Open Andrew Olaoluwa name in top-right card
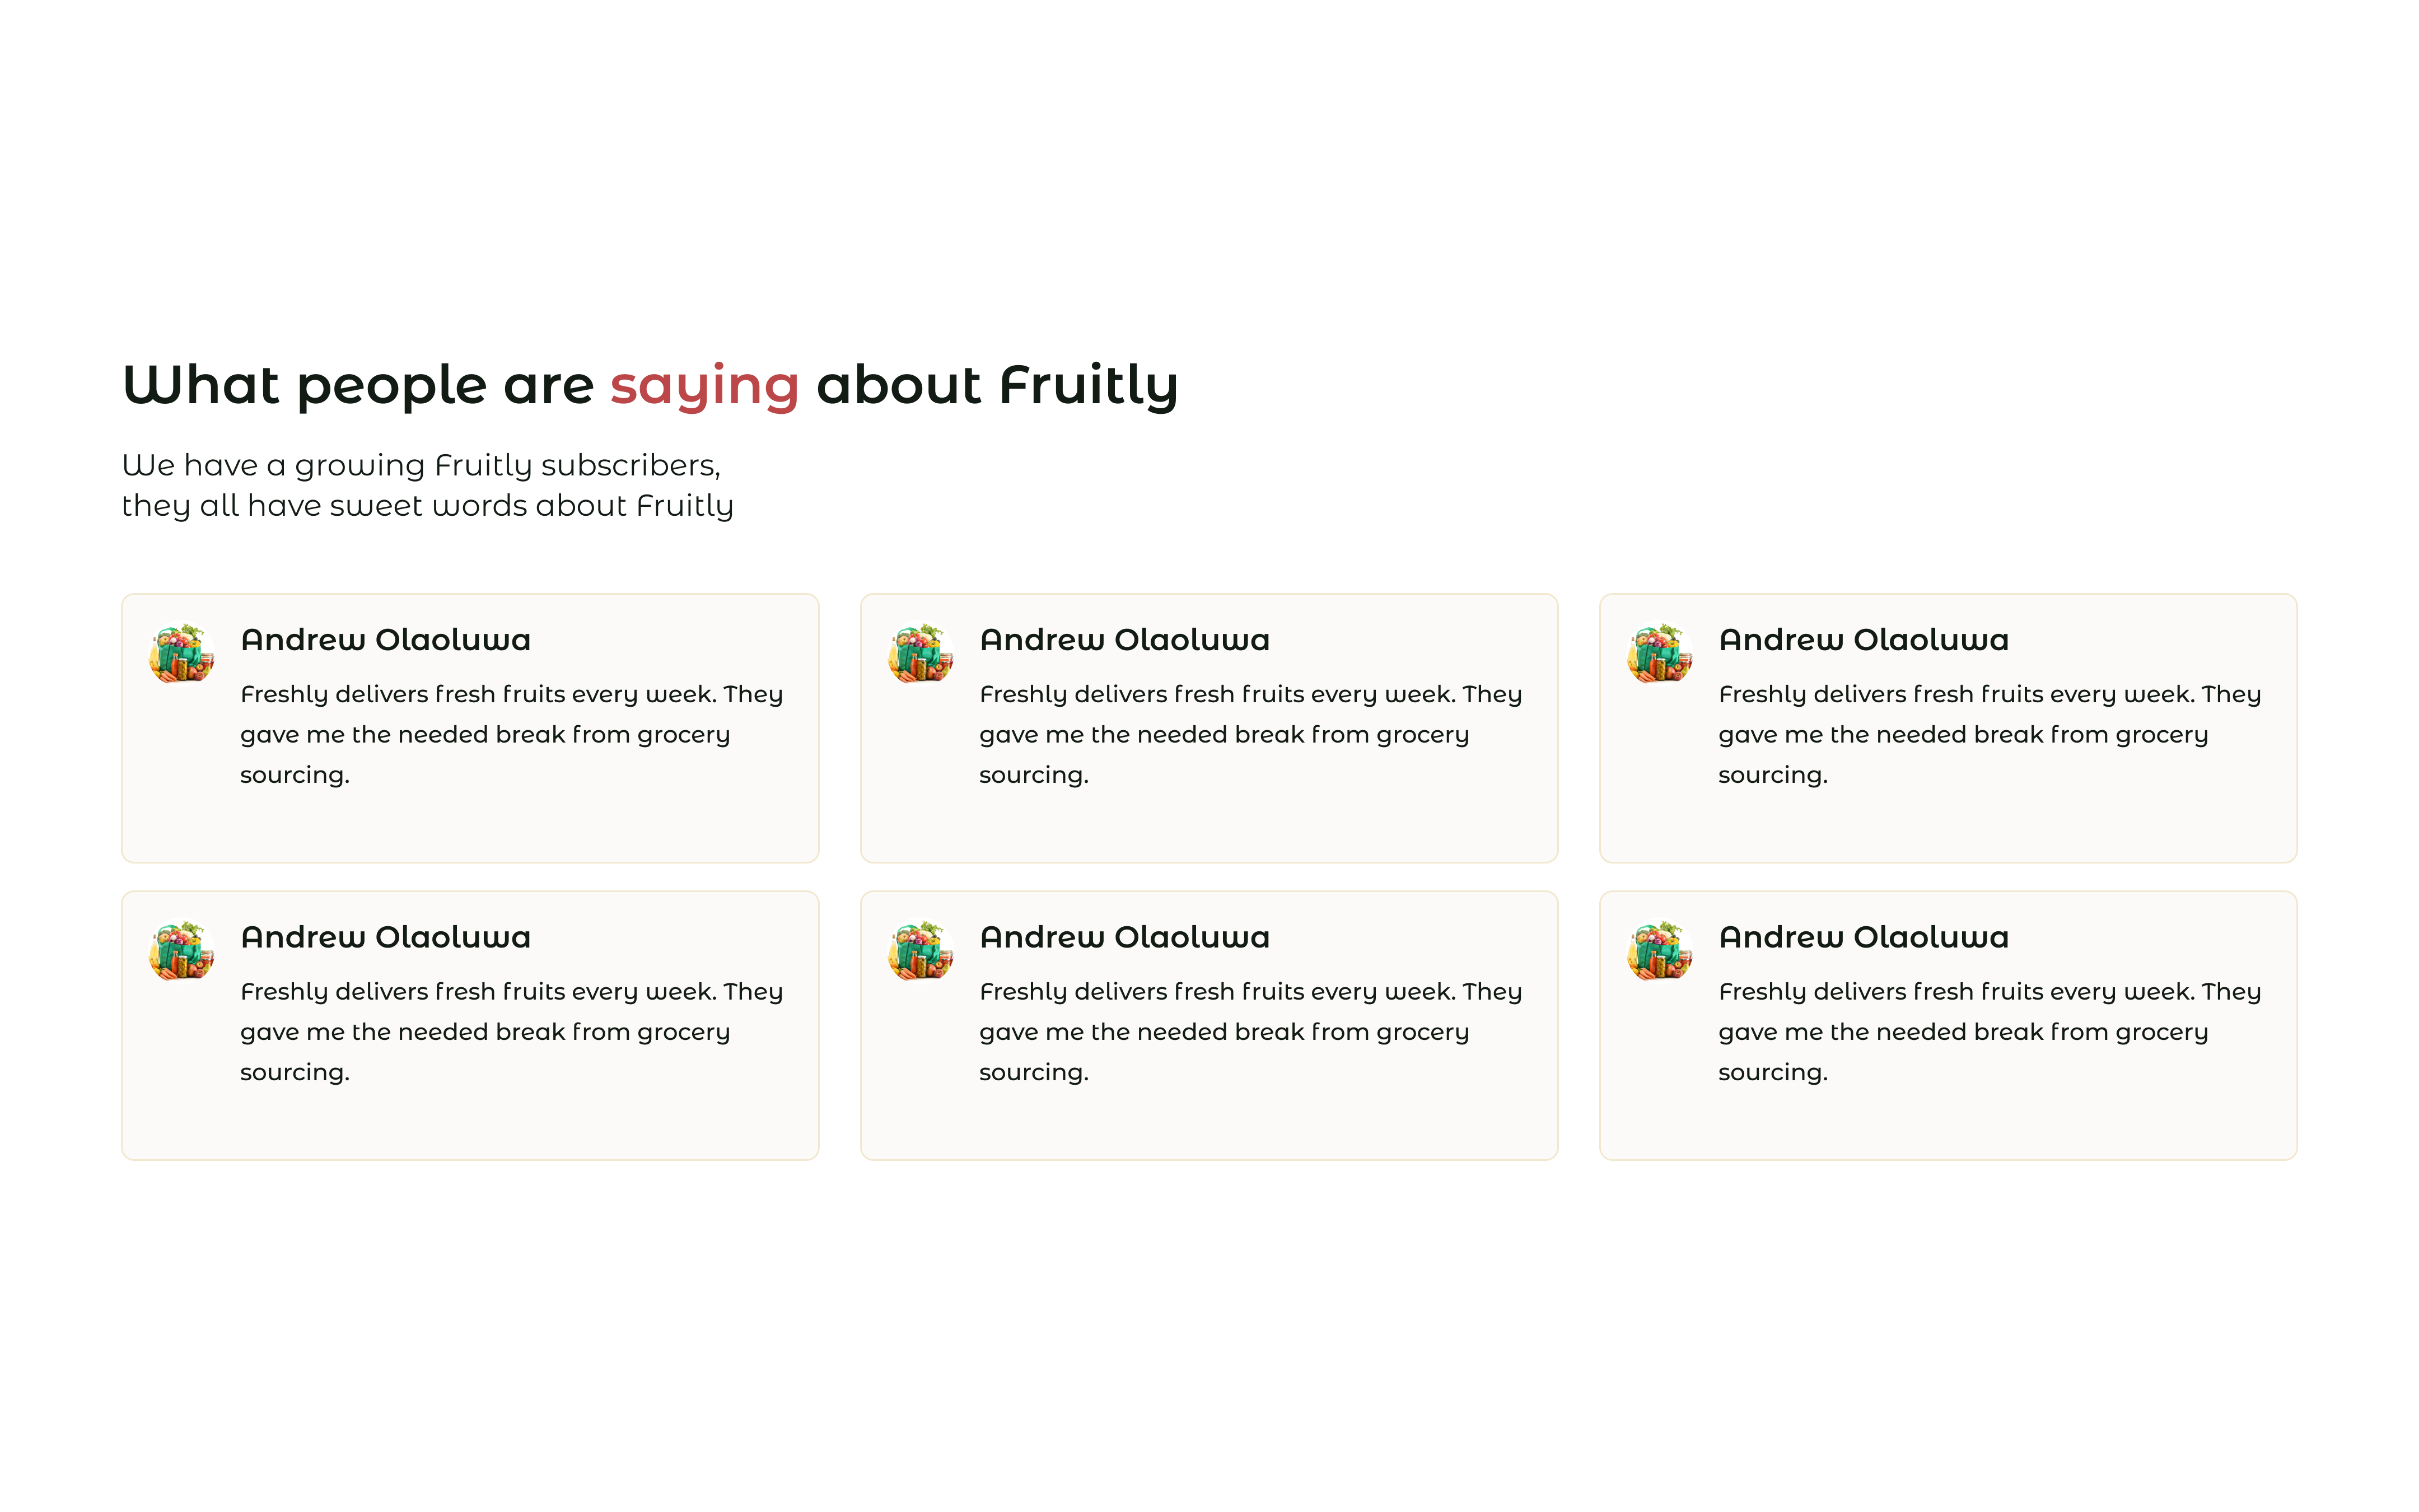This screenshot has height=1512, width=2419. tap(1863, 640)
